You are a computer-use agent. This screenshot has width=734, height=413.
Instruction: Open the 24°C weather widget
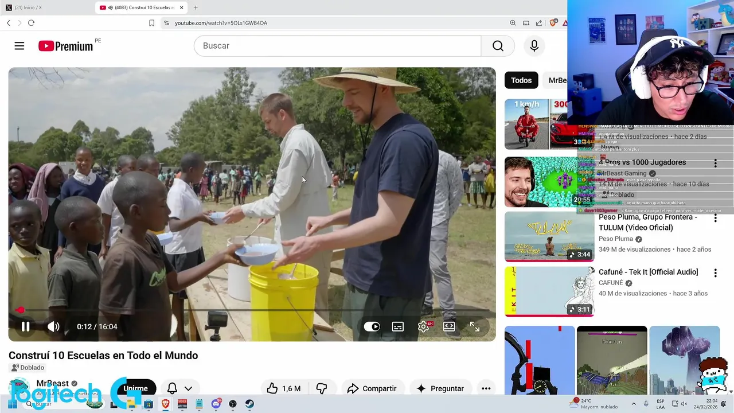coord(594,404)
